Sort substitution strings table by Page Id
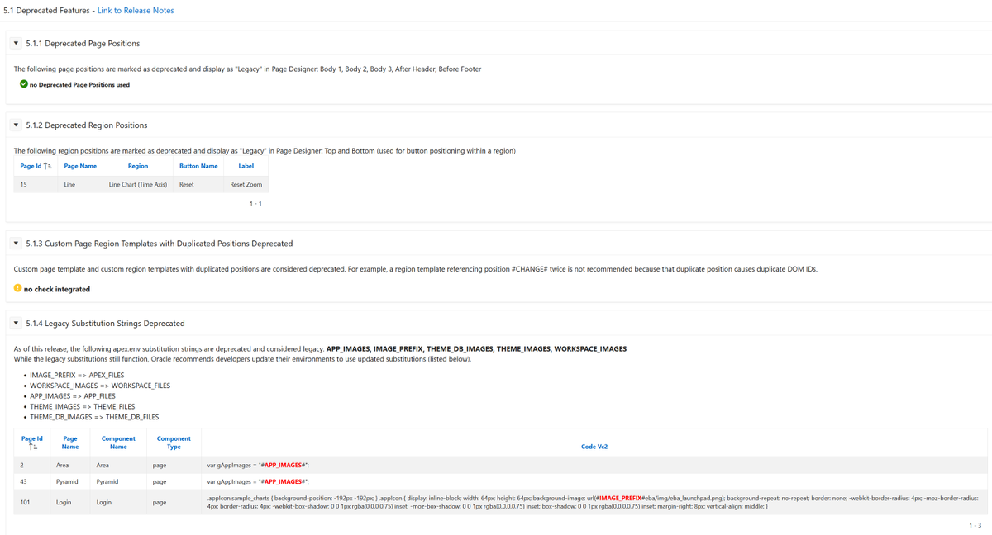This screenshot has width=992, height=535. [x=32, y=443]
